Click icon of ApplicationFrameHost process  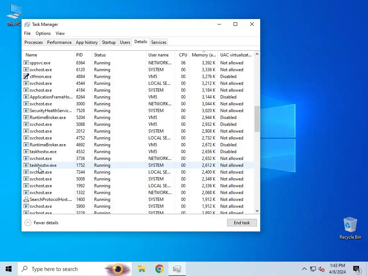click(26, 97)
